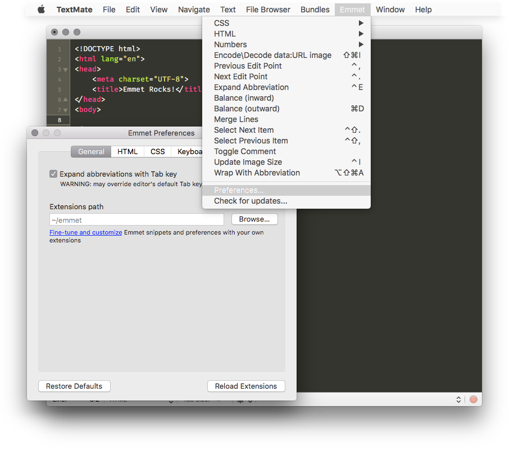Click the Extensions path input field
This screenshot has width=528, height=450.
pyautogui.click(x=136, y=219)
